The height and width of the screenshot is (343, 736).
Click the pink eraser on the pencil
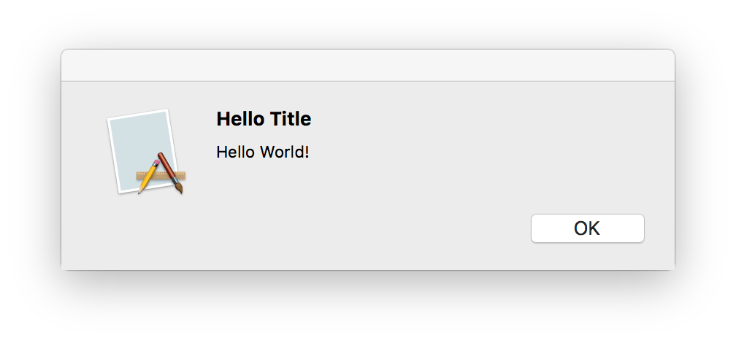(x=156, y=163)
